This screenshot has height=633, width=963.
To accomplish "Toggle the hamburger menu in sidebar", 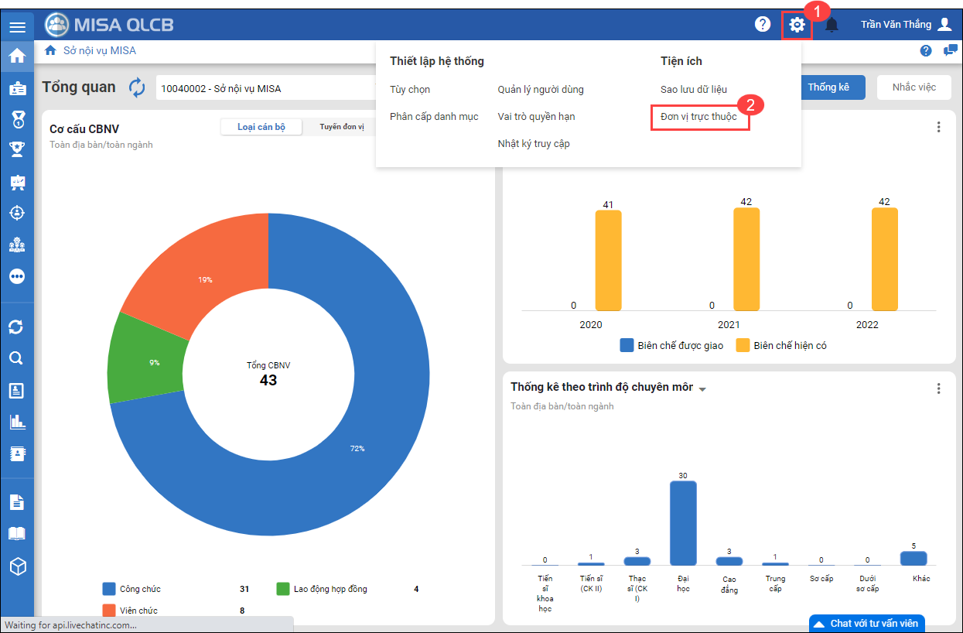I will click(17, 27).
